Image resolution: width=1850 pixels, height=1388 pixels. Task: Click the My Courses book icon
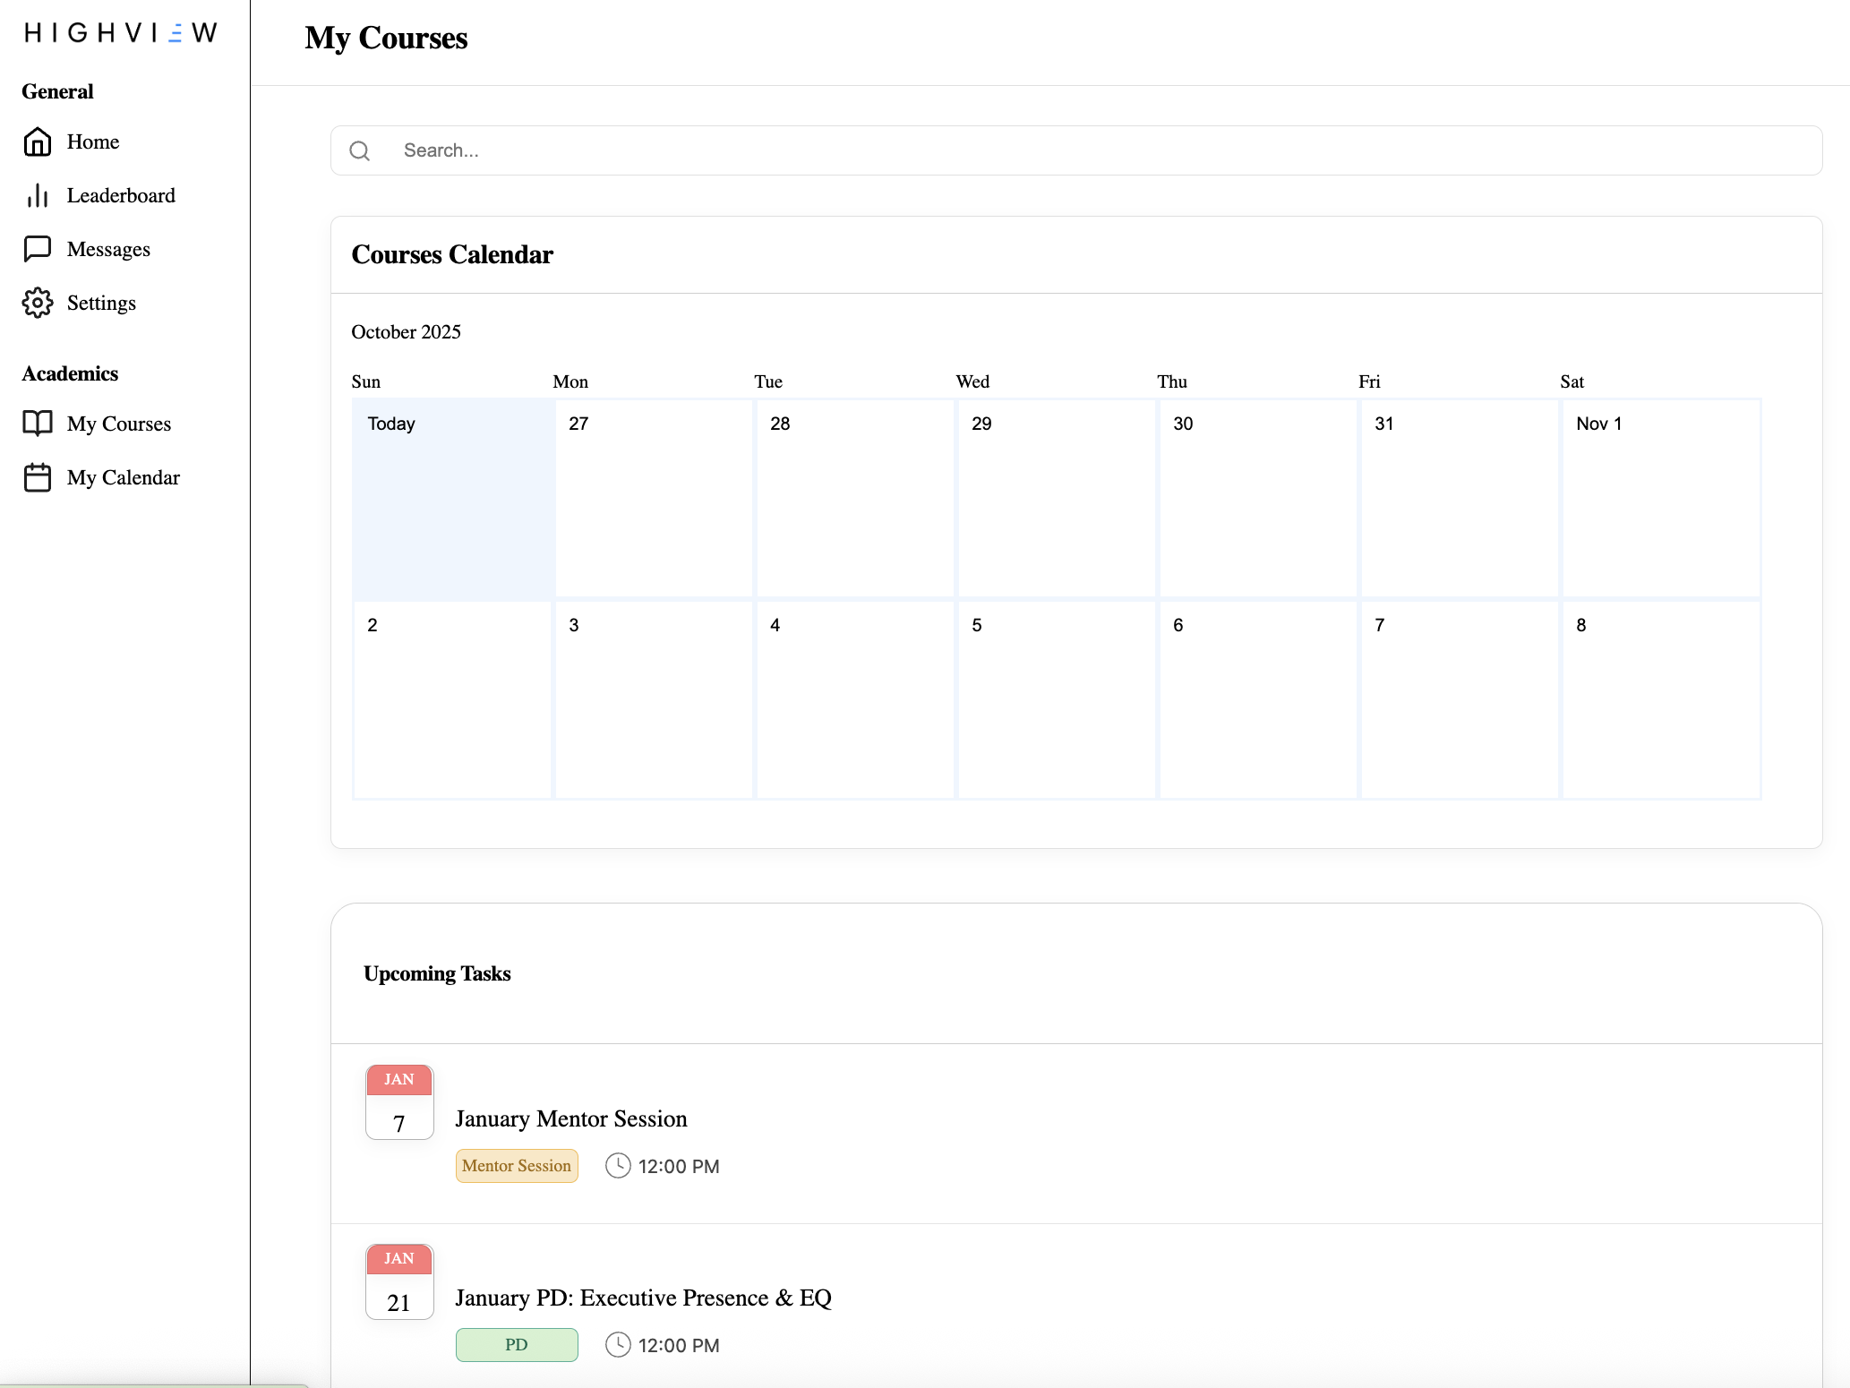click(38, 424)
